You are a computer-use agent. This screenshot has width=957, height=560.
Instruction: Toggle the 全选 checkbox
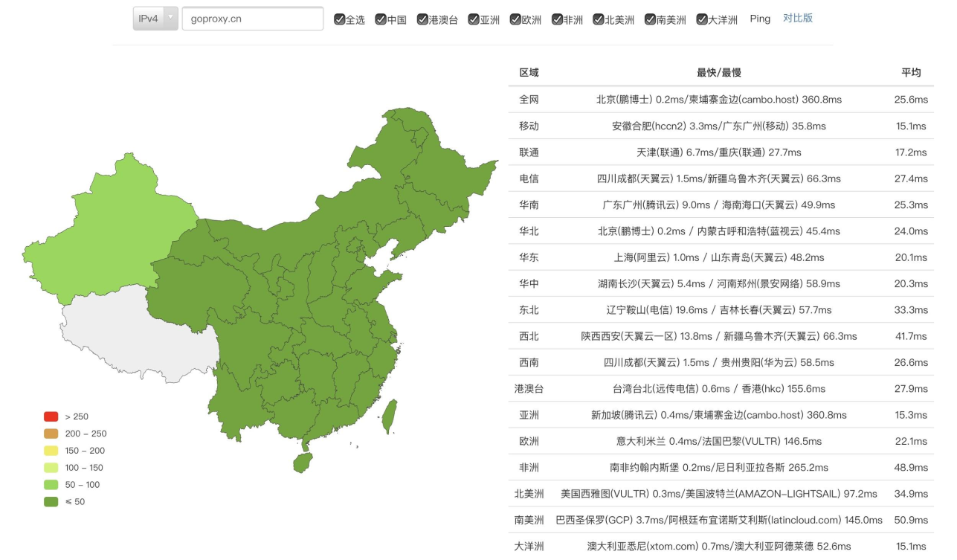340,19
